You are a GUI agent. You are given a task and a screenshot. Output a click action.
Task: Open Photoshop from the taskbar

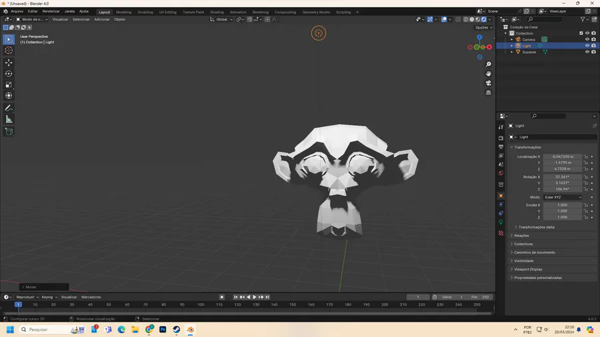pos(163,330)
